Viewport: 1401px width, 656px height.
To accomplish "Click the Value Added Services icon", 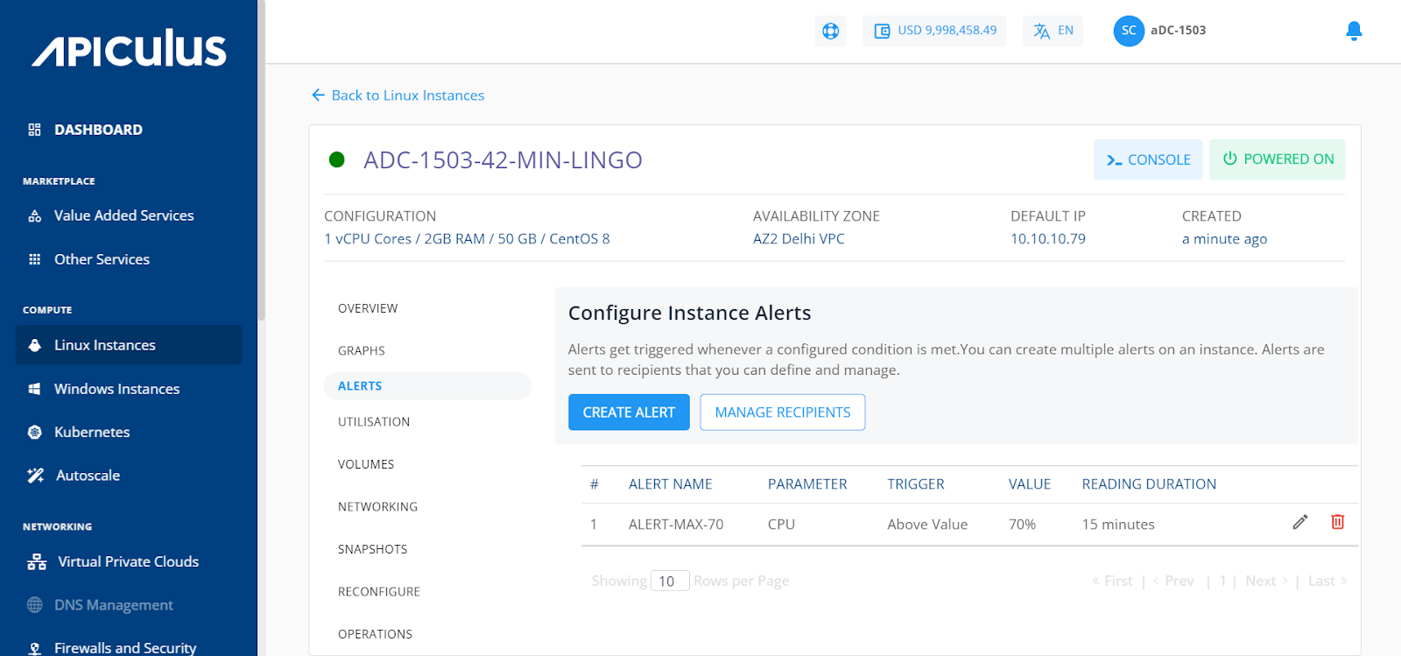I will click(35, 215).
